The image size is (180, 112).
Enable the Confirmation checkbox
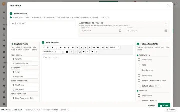pyautogui.click(x=139, y=70)
